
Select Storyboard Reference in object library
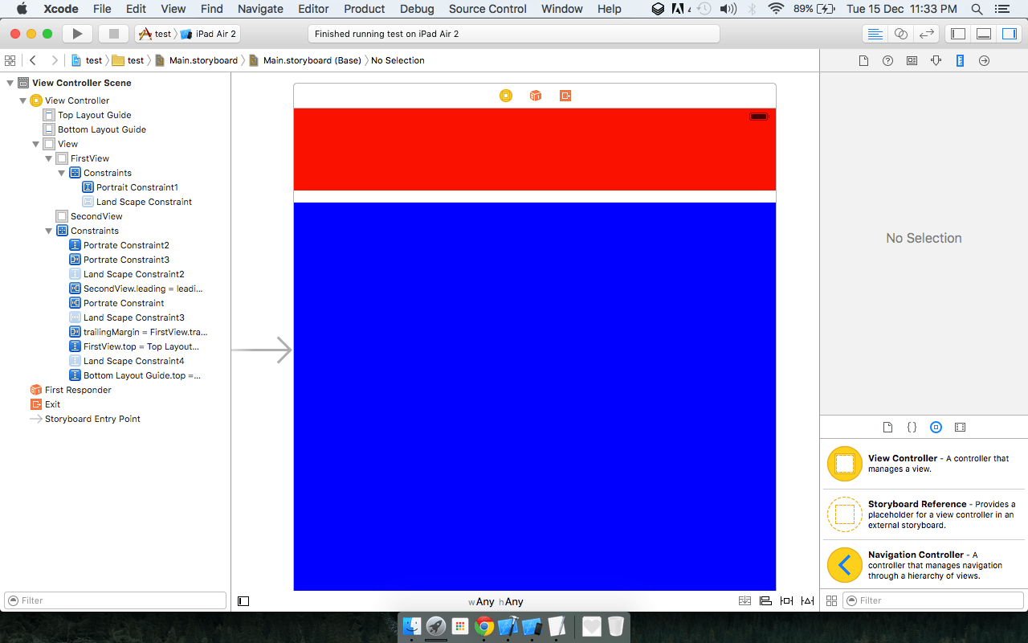(x=922, y=514)
